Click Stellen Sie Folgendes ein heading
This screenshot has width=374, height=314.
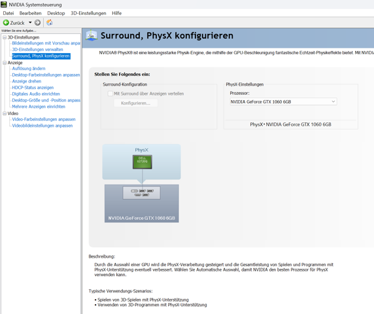(x=122, y=74)
